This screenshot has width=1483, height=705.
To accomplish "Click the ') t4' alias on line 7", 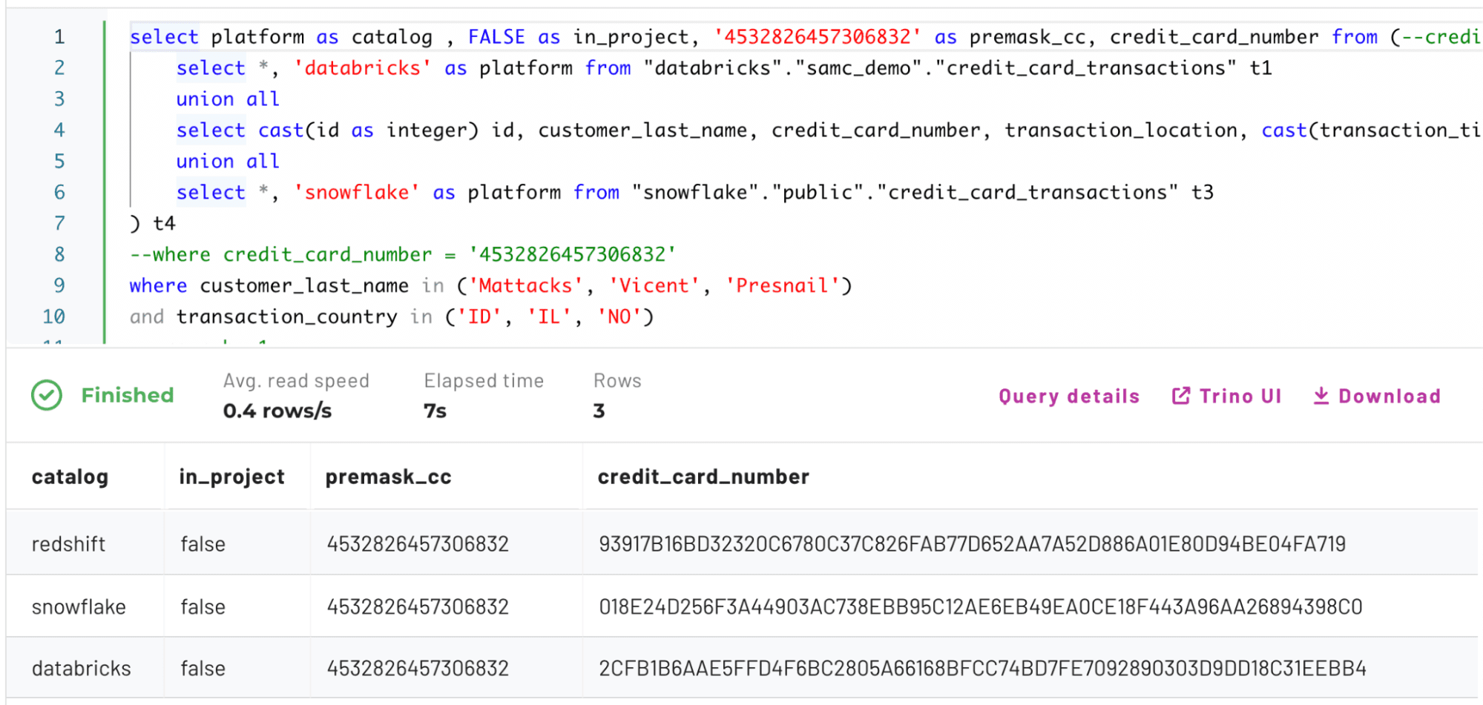I will click(153, 223).
